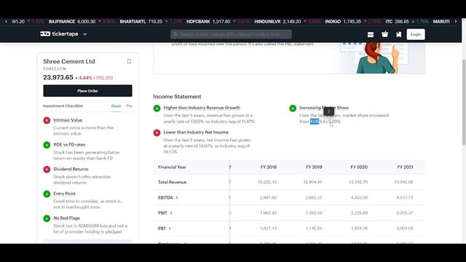
Task: Click the FY 2018 column header
Action: 269,167
